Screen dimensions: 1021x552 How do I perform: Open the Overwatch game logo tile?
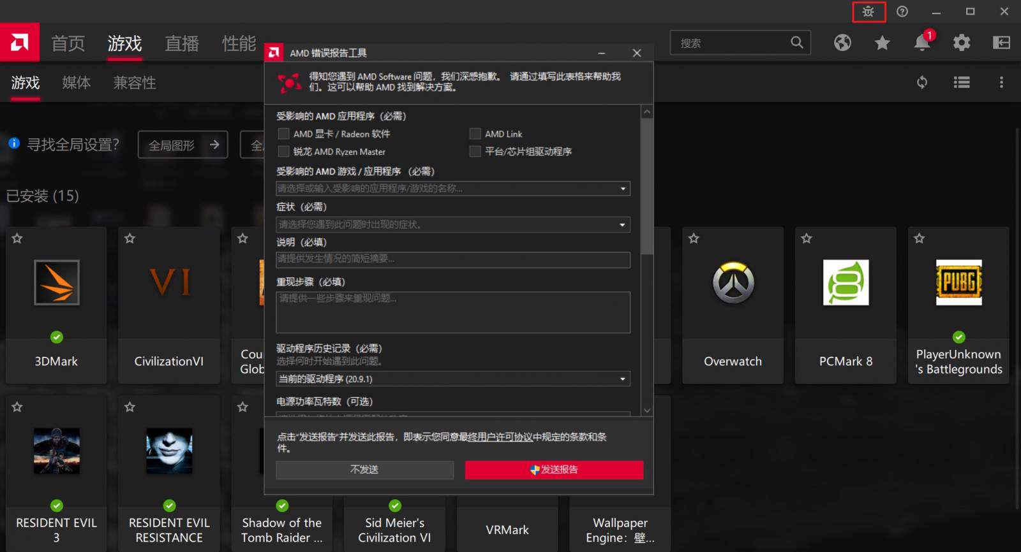click(x=733, y=282)
